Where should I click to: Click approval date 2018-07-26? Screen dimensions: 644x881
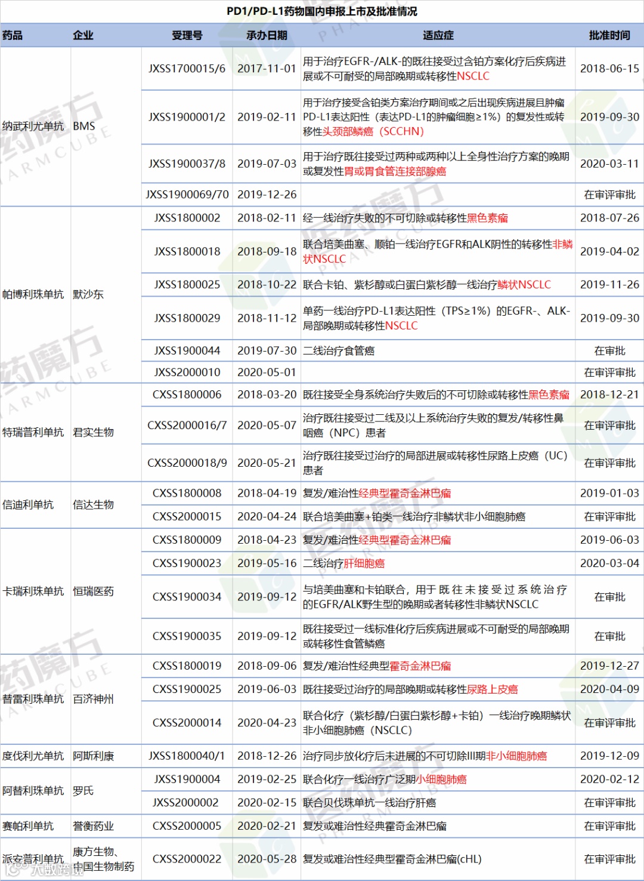coord(609,218)
